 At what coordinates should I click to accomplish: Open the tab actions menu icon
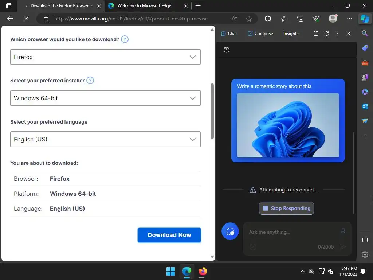(x=9, y=6)
